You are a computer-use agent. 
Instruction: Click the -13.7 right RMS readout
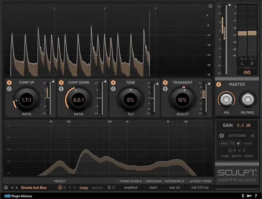coord(252,59)
